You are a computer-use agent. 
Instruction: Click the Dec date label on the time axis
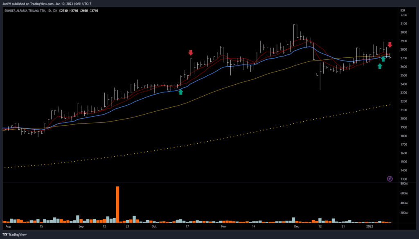(297, 226)
